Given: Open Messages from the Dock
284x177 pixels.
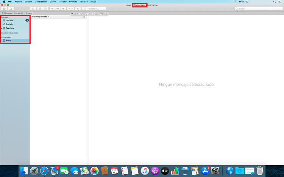Looking at the screenshot, I should click(x=75, y=171).
